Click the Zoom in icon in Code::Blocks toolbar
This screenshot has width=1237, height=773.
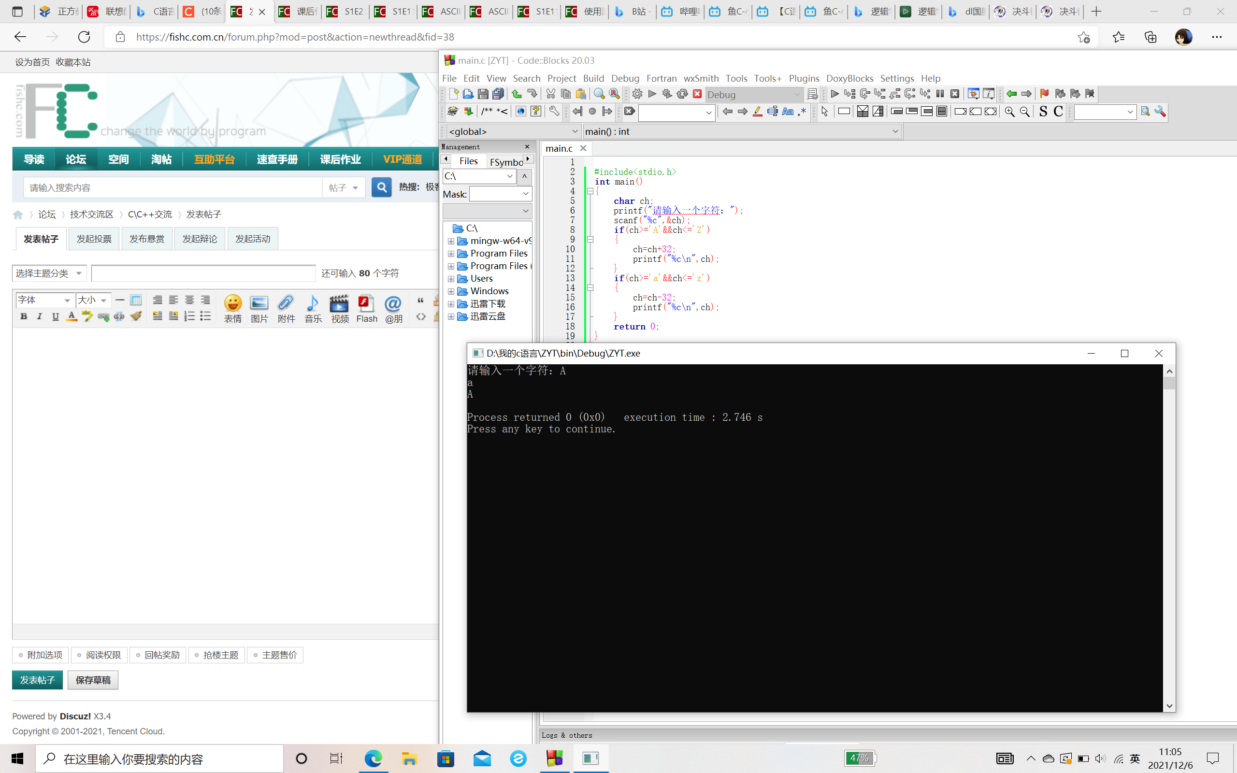pos(1009,112)
